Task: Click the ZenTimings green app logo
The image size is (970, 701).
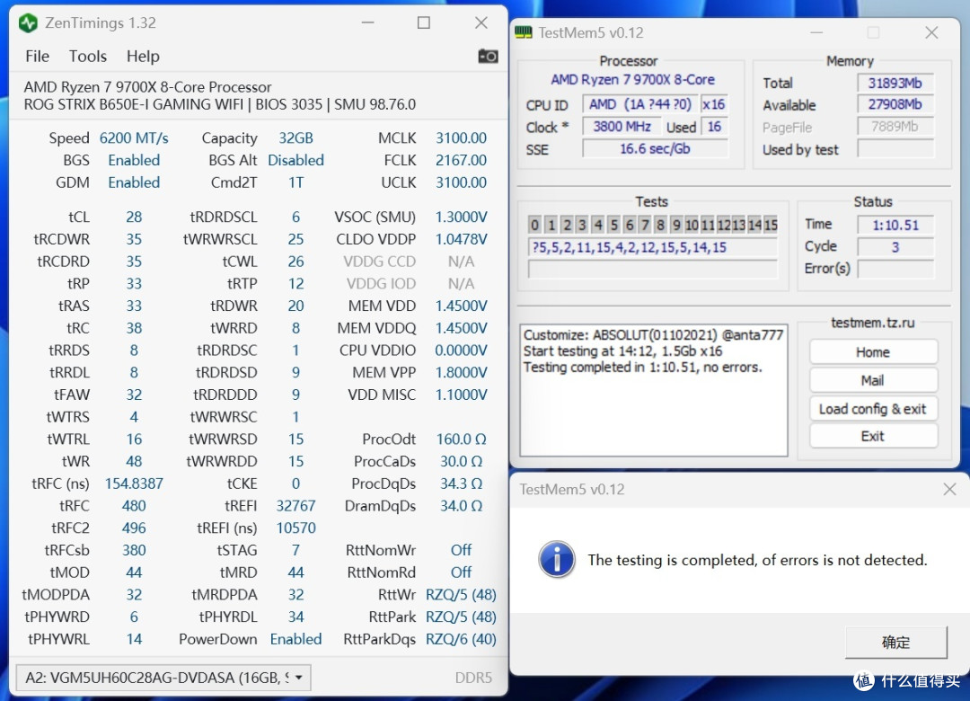Action: pos(29,23)
